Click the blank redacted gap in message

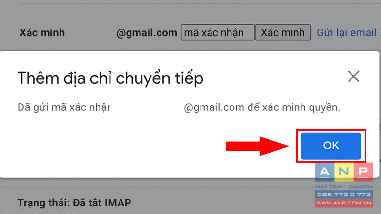coord(147,107)
